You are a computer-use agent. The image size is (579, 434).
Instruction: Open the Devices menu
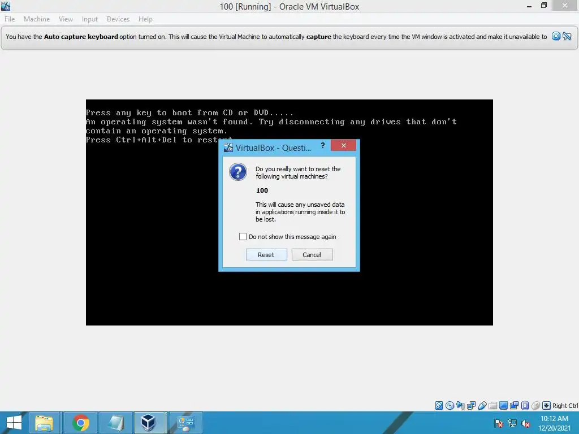pyautogui.click(x=118, y=19)
